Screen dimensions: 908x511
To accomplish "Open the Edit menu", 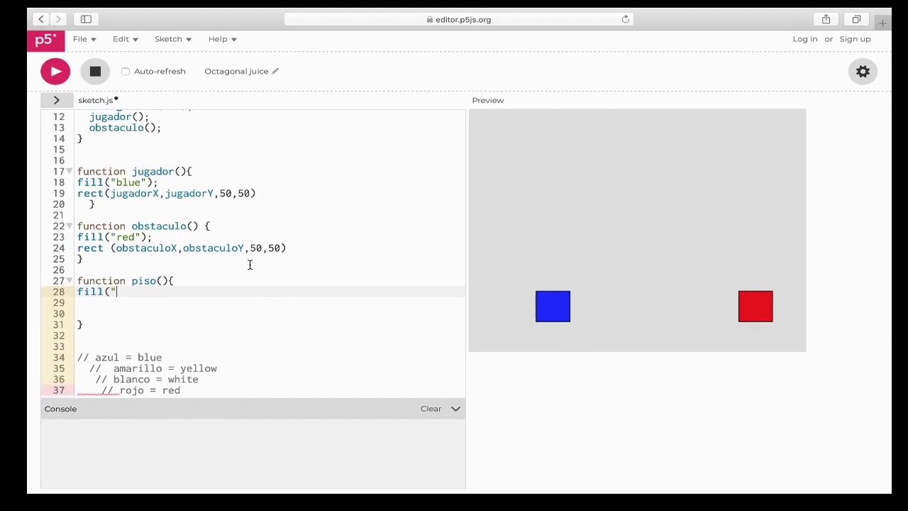I will (125, 39).
